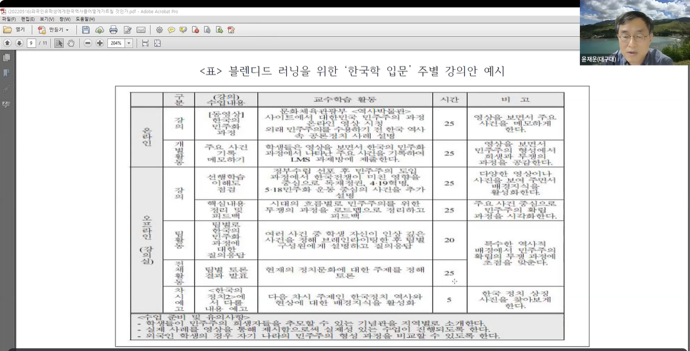This screenshot has height=351, width=690.
Task: Click the zoom value field showing 204%
Action: [116, 43]
